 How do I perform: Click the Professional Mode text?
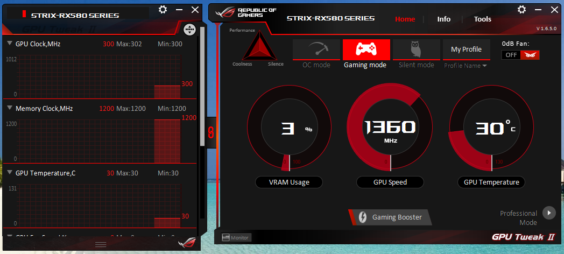tap(518, 217)
